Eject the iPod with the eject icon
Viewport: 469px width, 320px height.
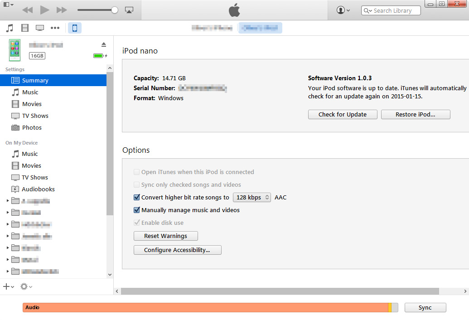point(104,44)
